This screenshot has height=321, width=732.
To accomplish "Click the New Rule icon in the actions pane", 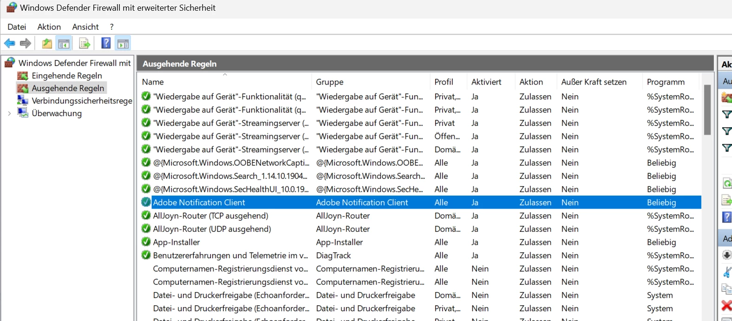I will click(726, 98).
